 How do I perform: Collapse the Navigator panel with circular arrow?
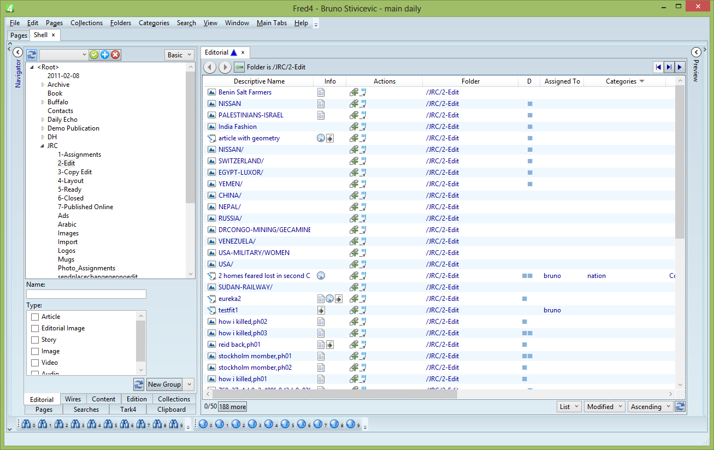point(17,52)
